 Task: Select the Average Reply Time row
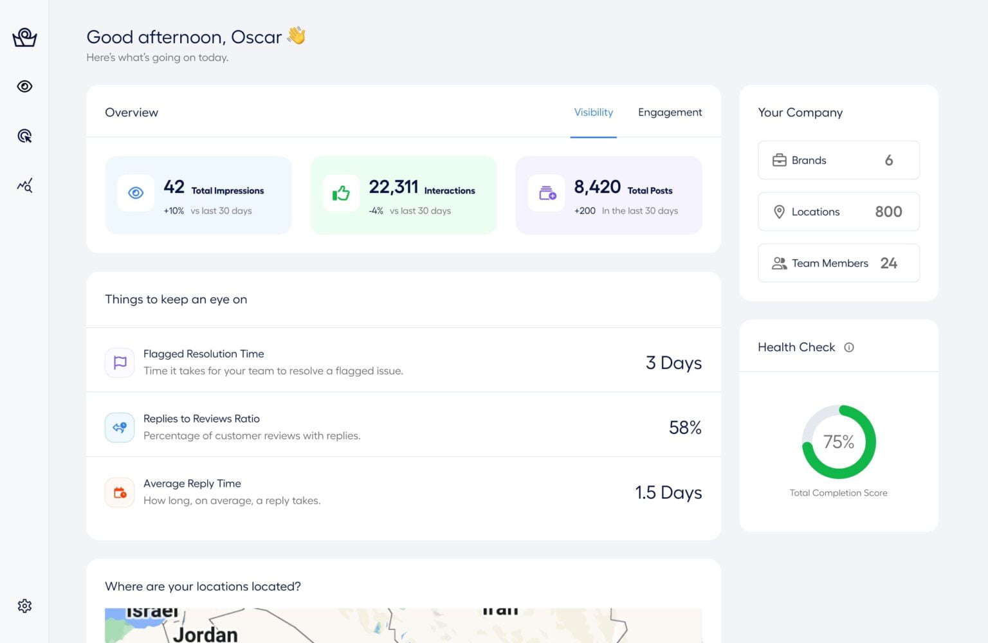tap(403, 493)
